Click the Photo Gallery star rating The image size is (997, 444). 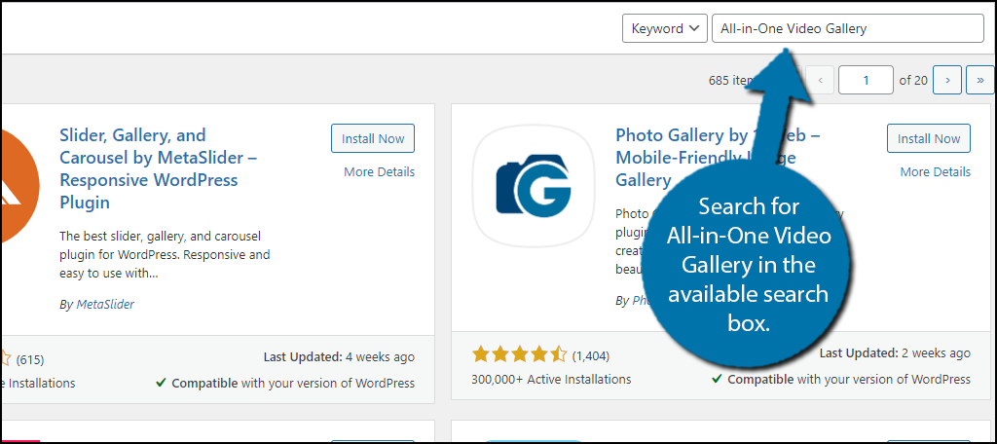pyautogui.click(x=519, y=355)
